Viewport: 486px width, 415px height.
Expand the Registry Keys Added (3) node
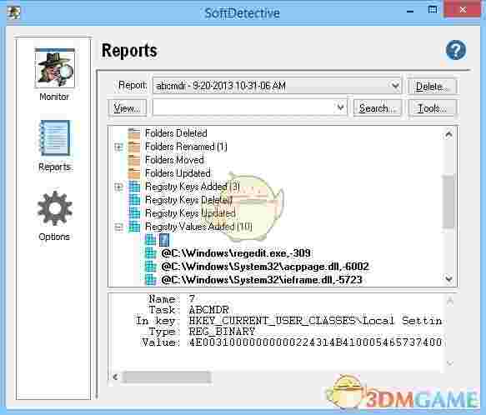[118, 187]
